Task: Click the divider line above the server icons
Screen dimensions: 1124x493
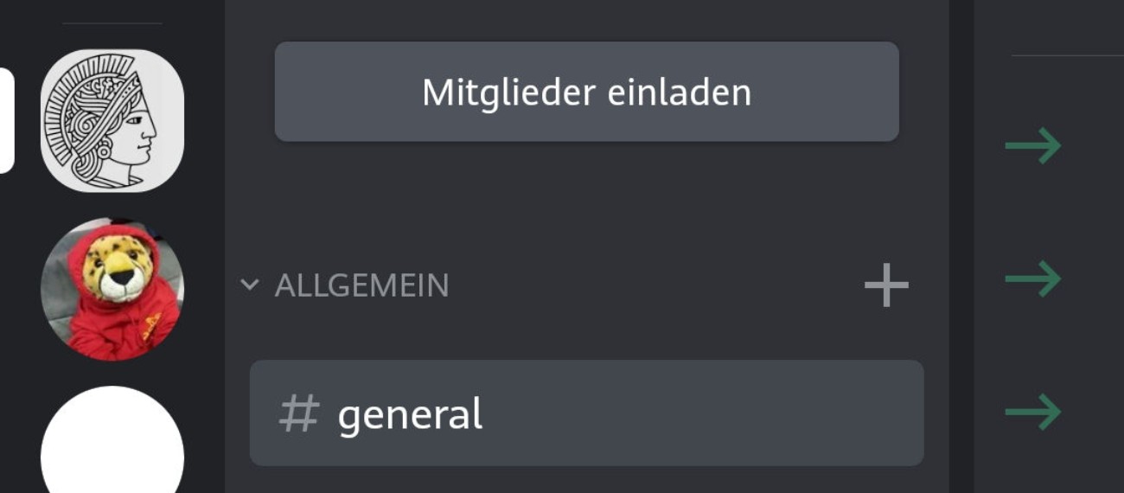Action: (112, 23)
